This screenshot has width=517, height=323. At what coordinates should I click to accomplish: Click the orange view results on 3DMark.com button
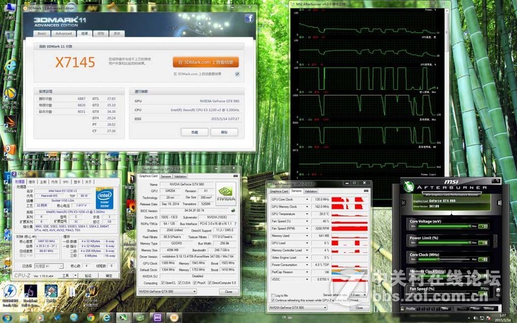pyautogui.click(x=206, y=62)
